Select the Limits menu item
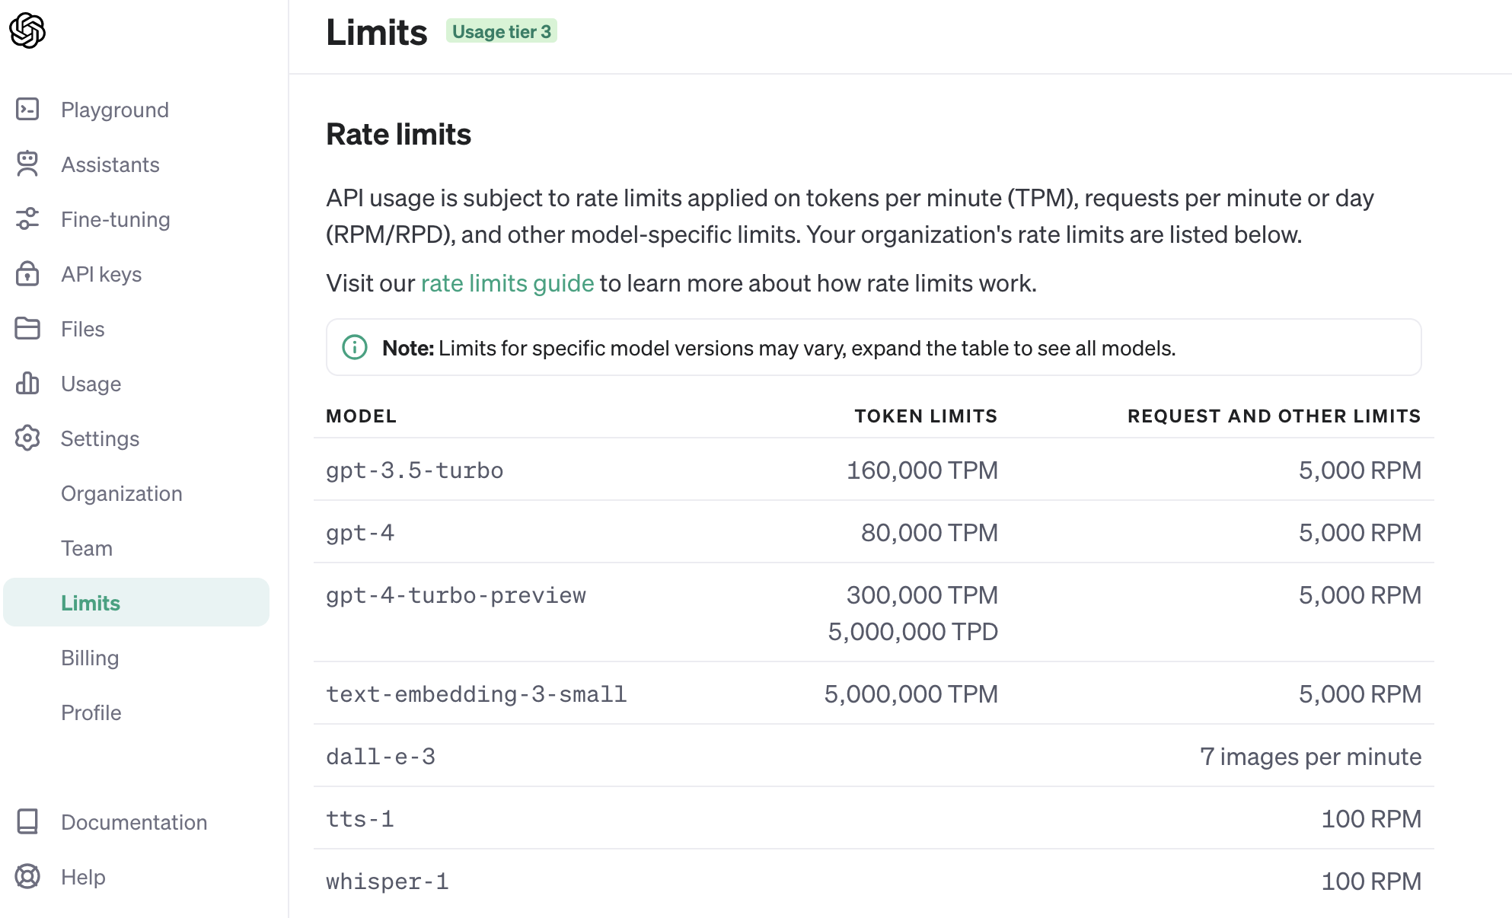The image size is (1512, 918). coord(92,603)
